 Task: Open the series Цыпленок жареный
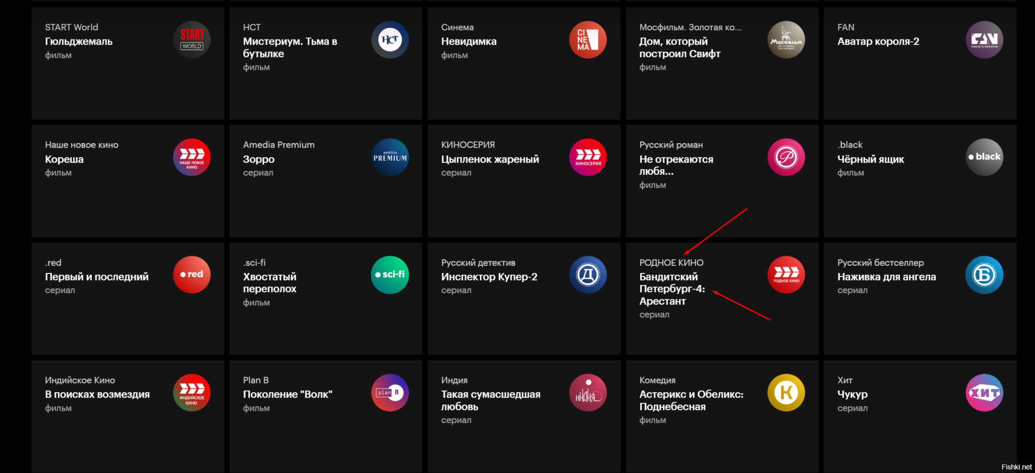coord(490,159)
